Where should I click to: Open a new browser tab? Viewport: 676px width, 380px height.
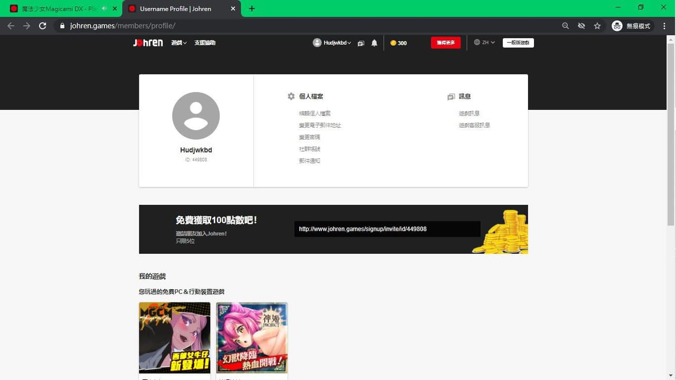pos(252,8)
